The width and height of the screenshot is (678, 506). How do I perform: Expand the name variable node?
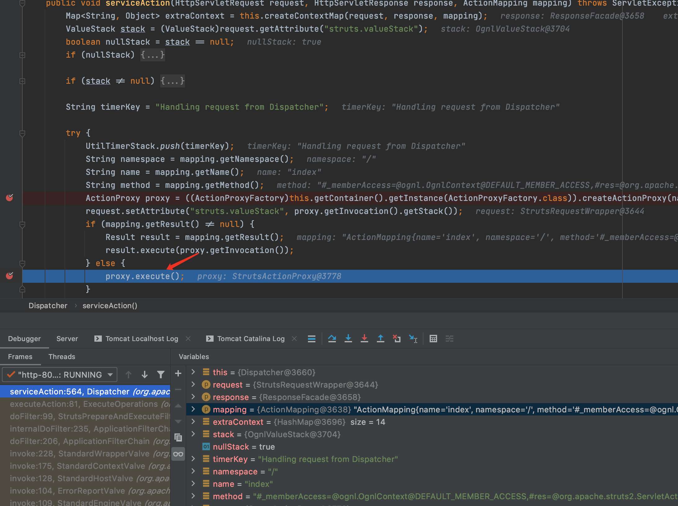(193, 483)
